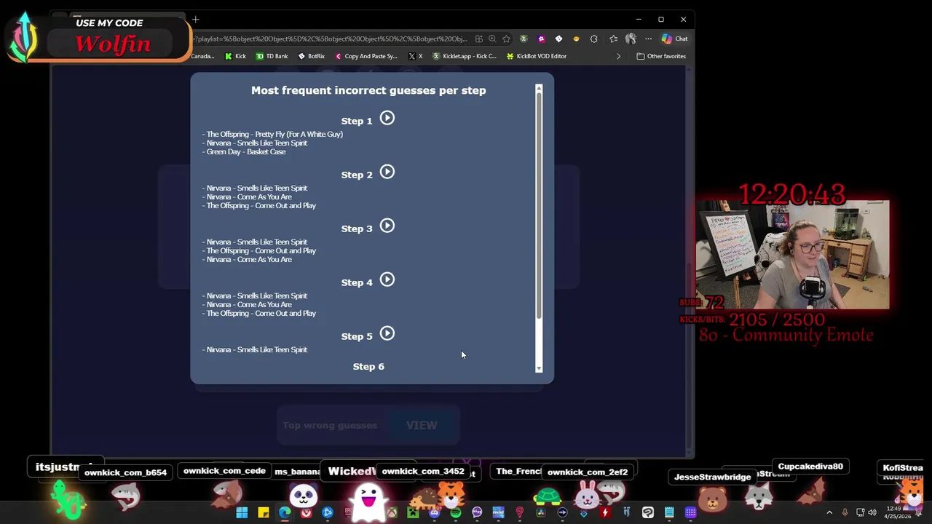This screenshot has width=932, height=524.
Task: Click the microphone tray icon
Action: coord(845,513)
